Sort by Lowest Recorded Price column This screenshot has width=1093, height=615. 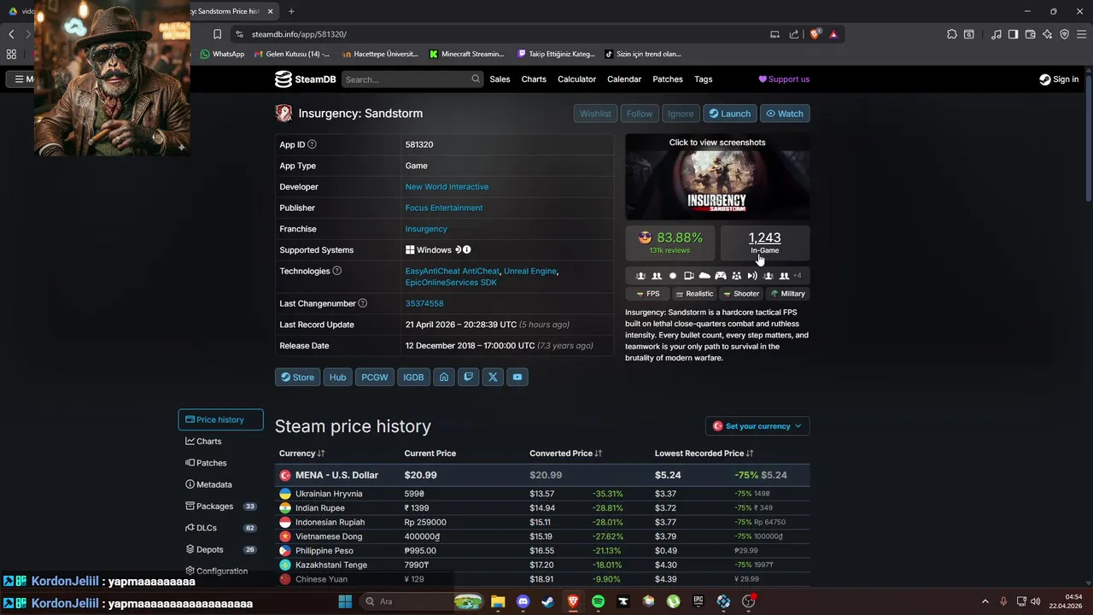click(704, 454)
